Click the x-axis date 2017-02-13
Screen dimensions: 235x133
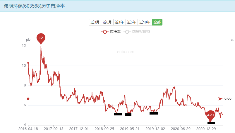[54, 129]
